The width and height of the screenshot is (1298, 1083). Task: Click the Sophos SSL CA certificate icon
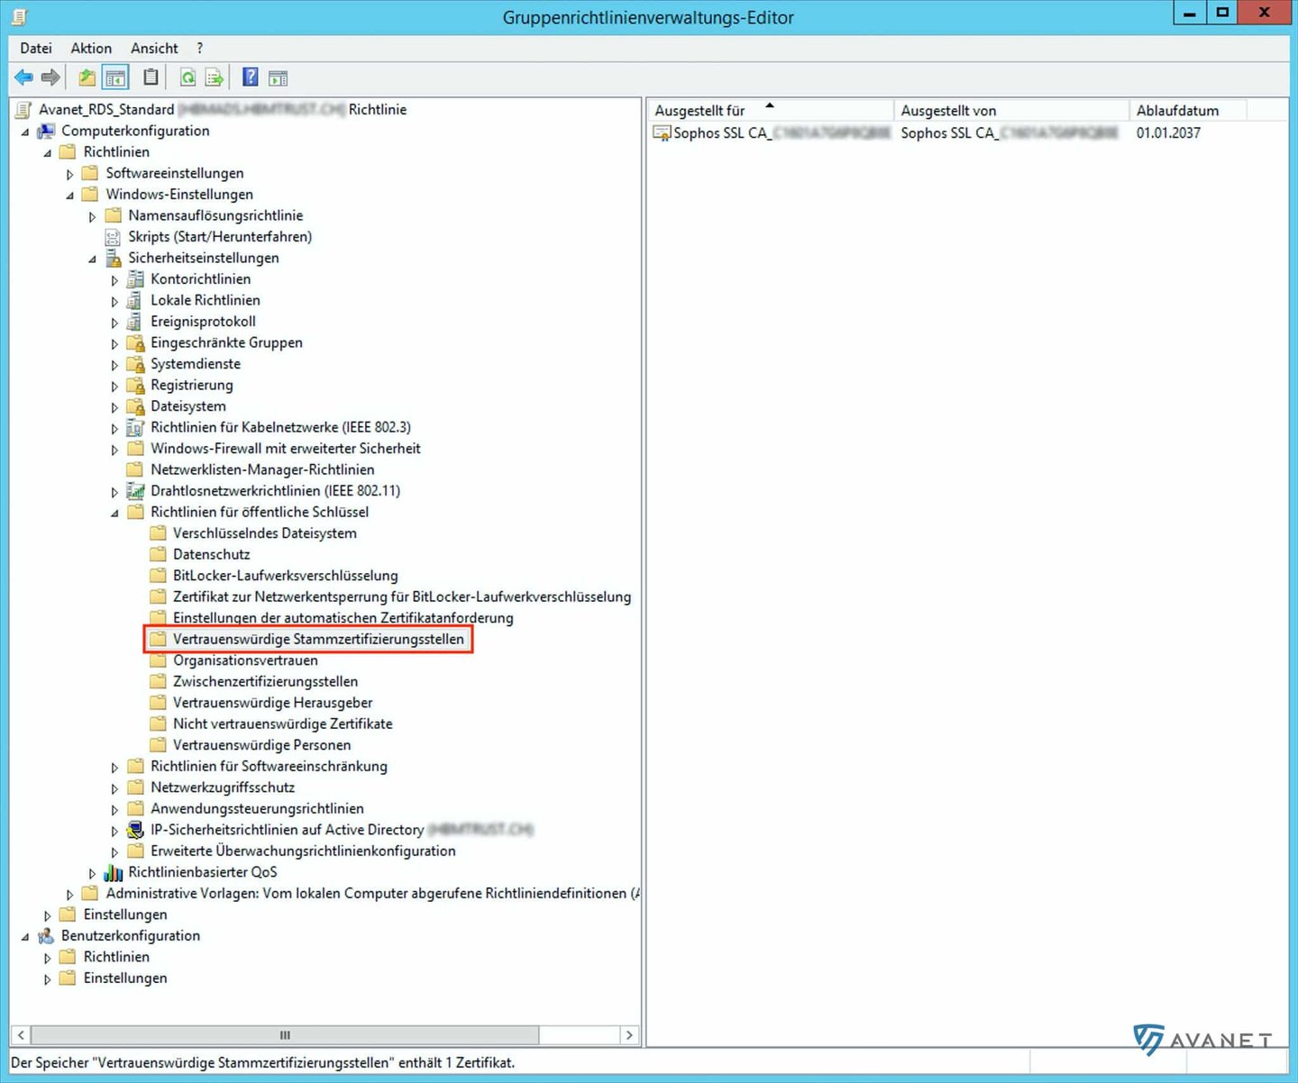[663, 133]
